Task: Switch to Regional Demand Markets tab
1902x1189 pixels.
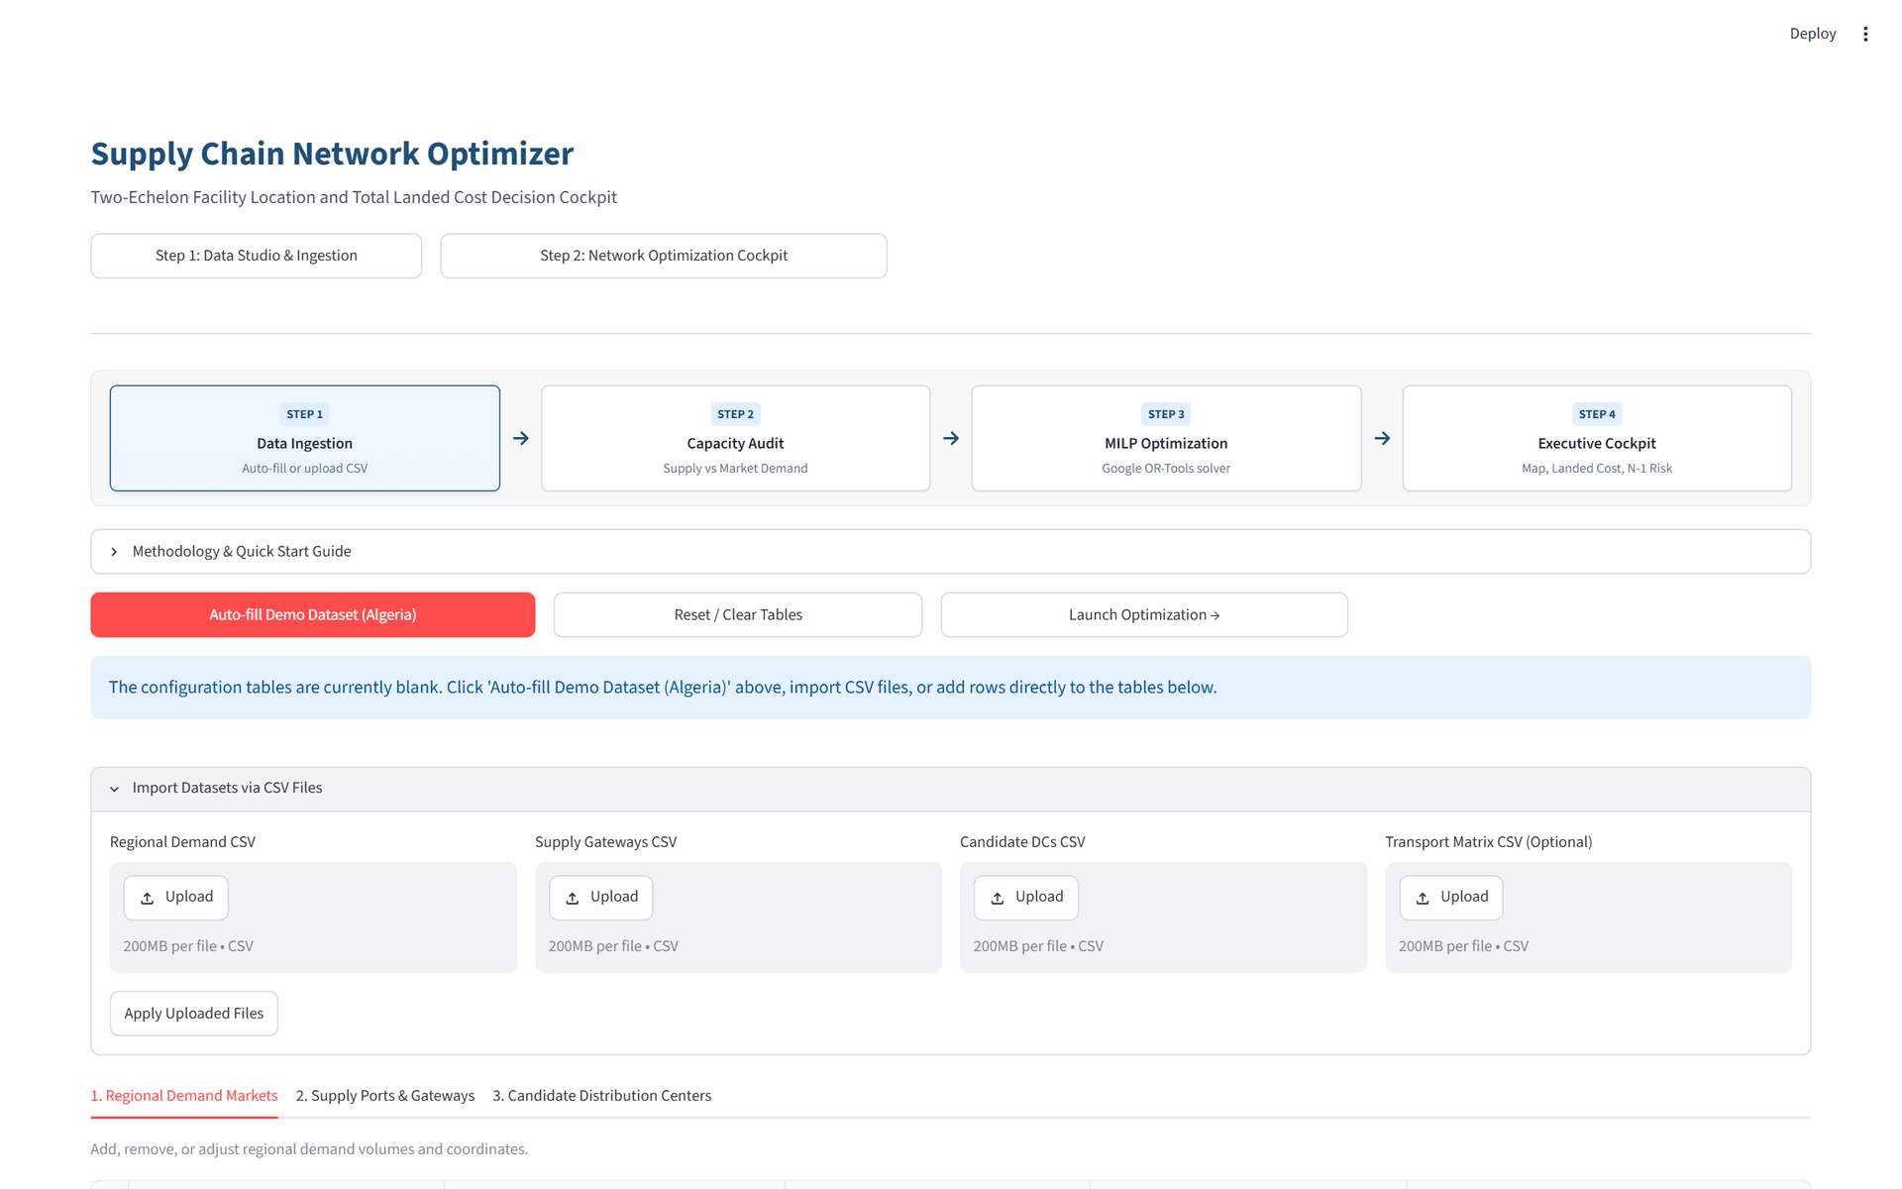Action: pyautogui.click(x=184, y=1096)
